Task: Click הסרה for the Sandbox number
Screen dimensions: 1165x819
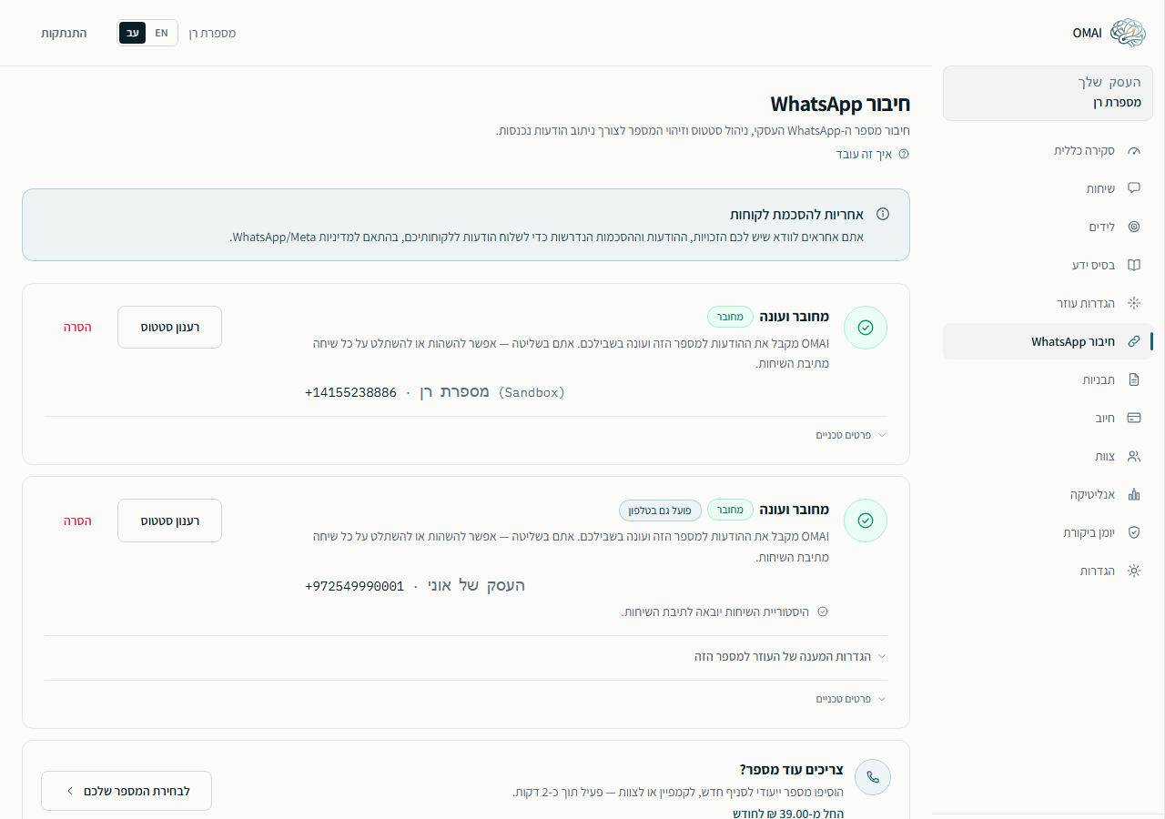Action: pyautogui.click(x=77, y=328)
